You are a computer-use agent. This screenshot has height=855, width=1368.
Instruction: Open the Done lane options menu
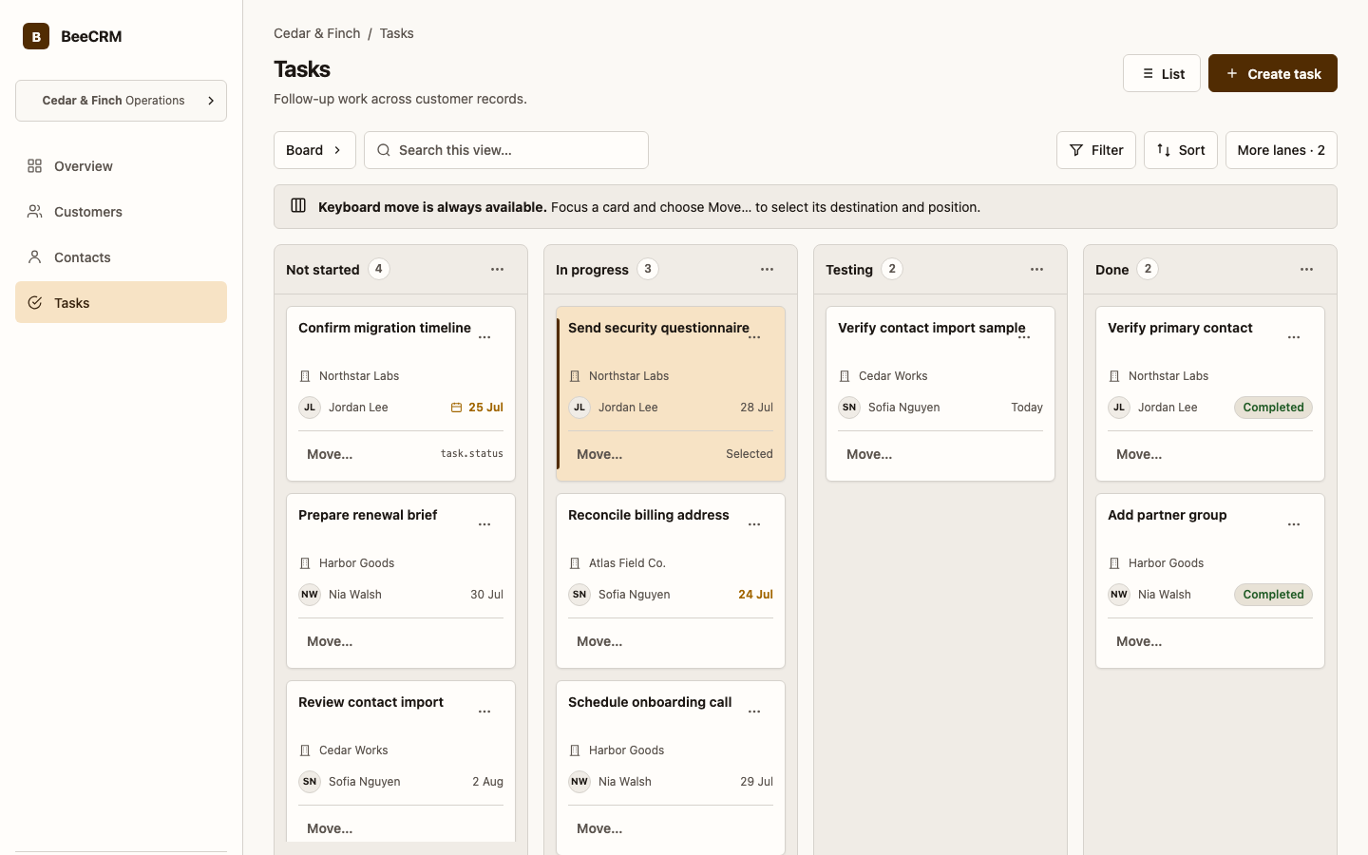tap(1306, 270)
